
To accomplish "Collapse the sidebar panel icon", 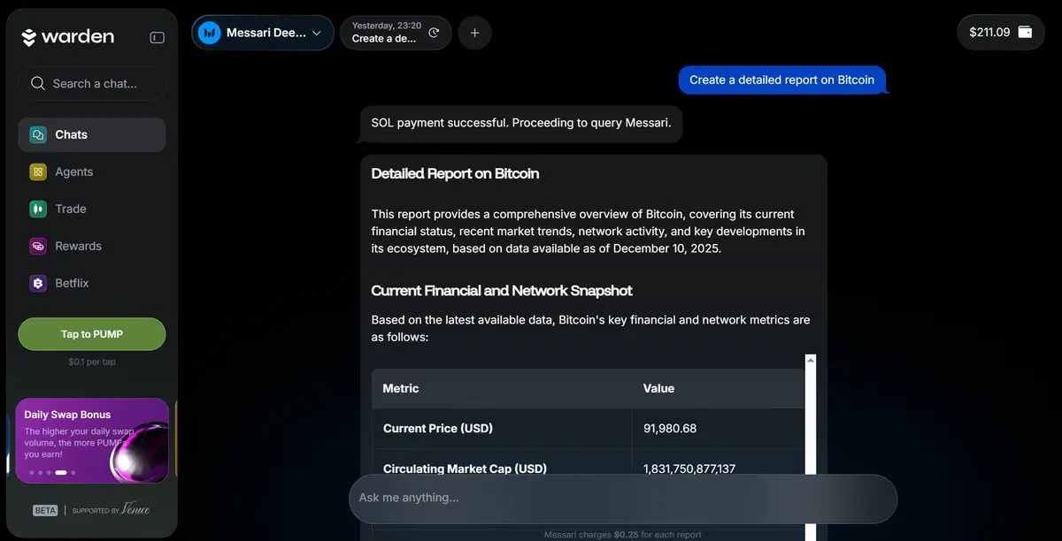I will click(157, 37).
